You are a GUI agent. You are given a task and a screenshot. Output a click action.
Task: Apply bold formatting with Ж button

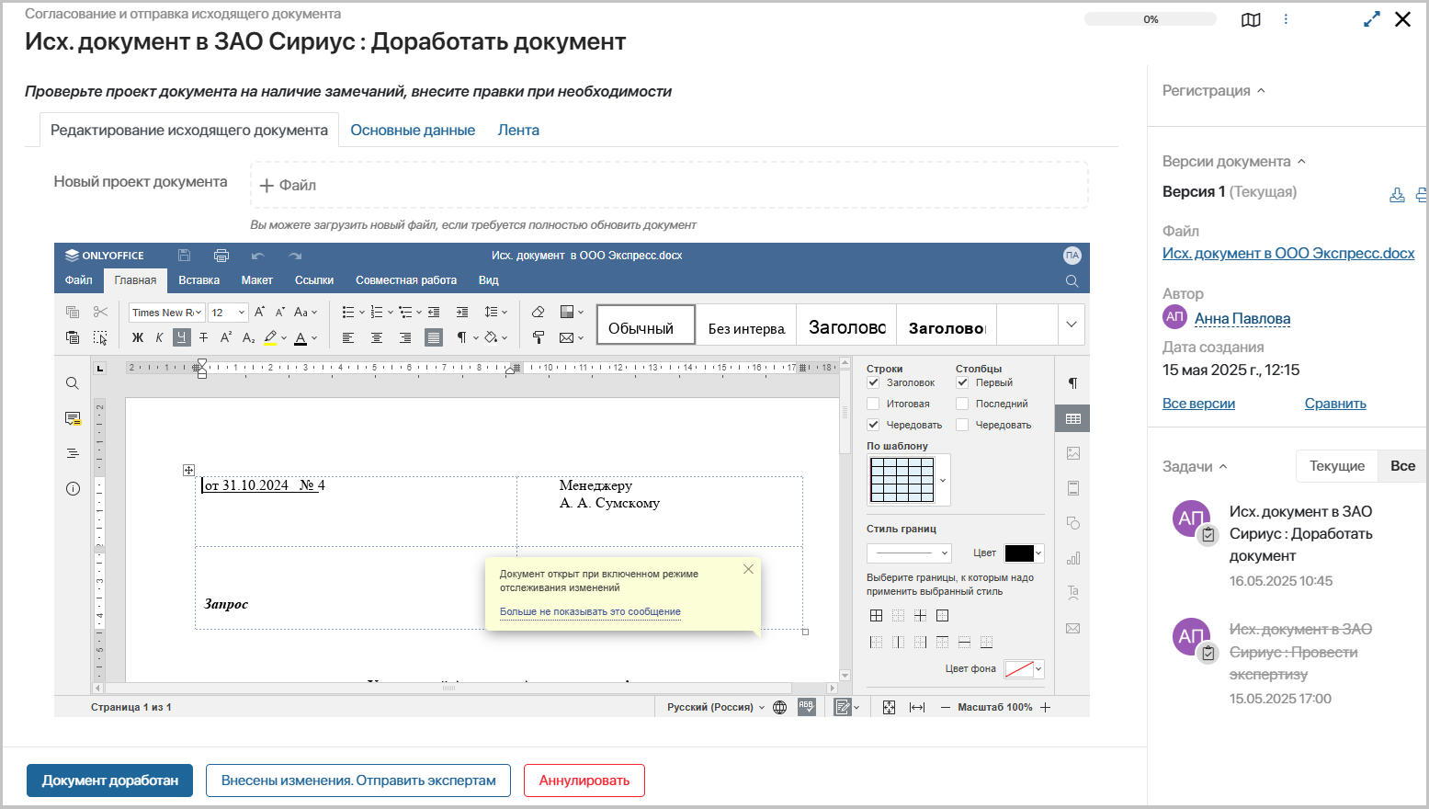click(x=138, y=337)
